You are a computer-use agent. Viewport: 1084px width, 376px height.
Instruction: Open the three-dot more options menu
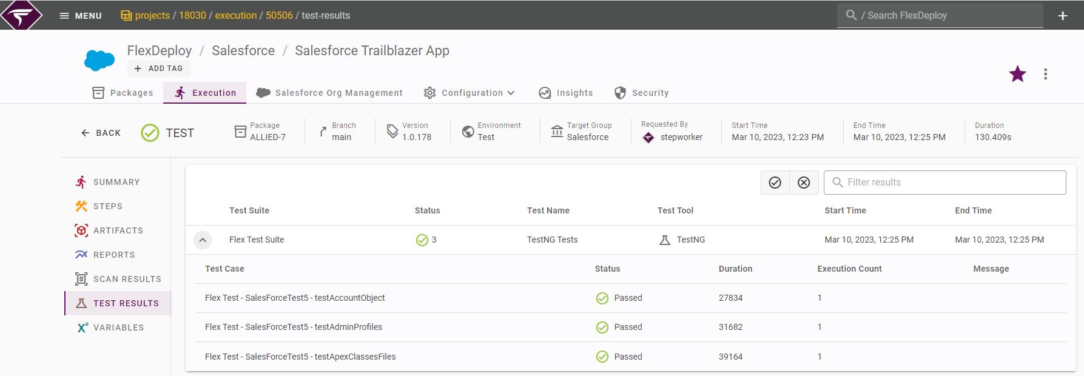1045,74
